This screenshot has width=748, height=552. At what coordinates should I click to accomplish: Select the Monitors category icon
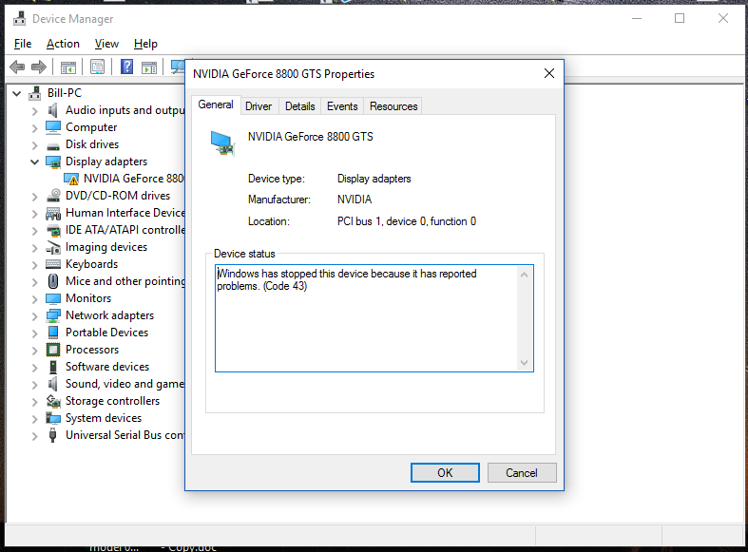[x=53, y=299]
